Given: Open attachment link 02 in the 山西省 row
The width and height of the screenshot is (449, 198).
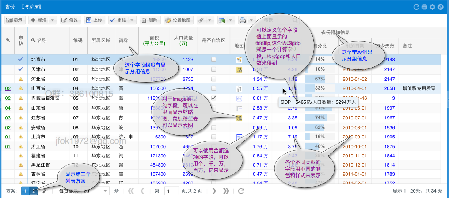Looking at the screenshot, I should [8, 88].
